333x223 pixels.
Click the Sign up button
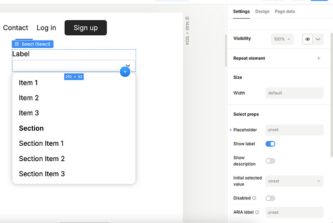click(85, 28)
